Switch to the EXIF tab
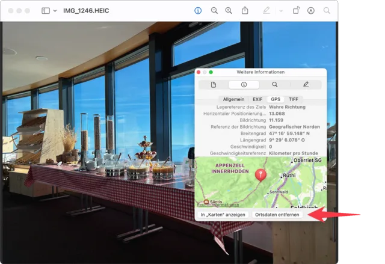The image size is (385, 264). [x=257, y=99]
